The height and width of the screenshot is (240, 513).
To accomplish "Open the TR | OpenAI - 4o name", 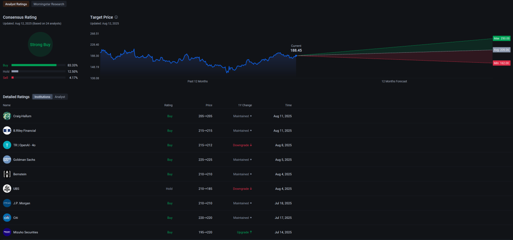I will 25,145.
